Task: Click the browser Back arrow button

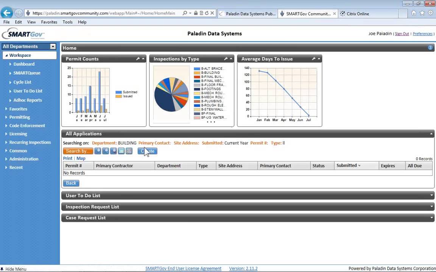Action: [7, 13]
